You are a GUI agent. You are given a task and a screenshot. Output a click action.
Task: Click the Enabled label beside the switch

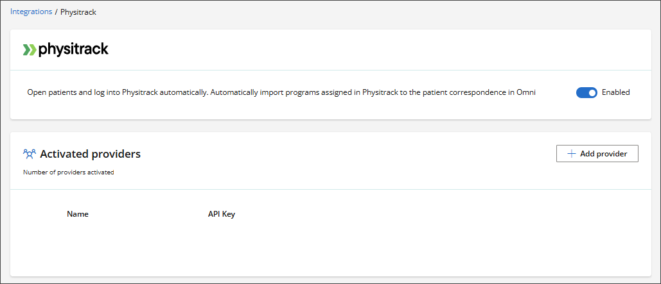(x=616, y=92)
